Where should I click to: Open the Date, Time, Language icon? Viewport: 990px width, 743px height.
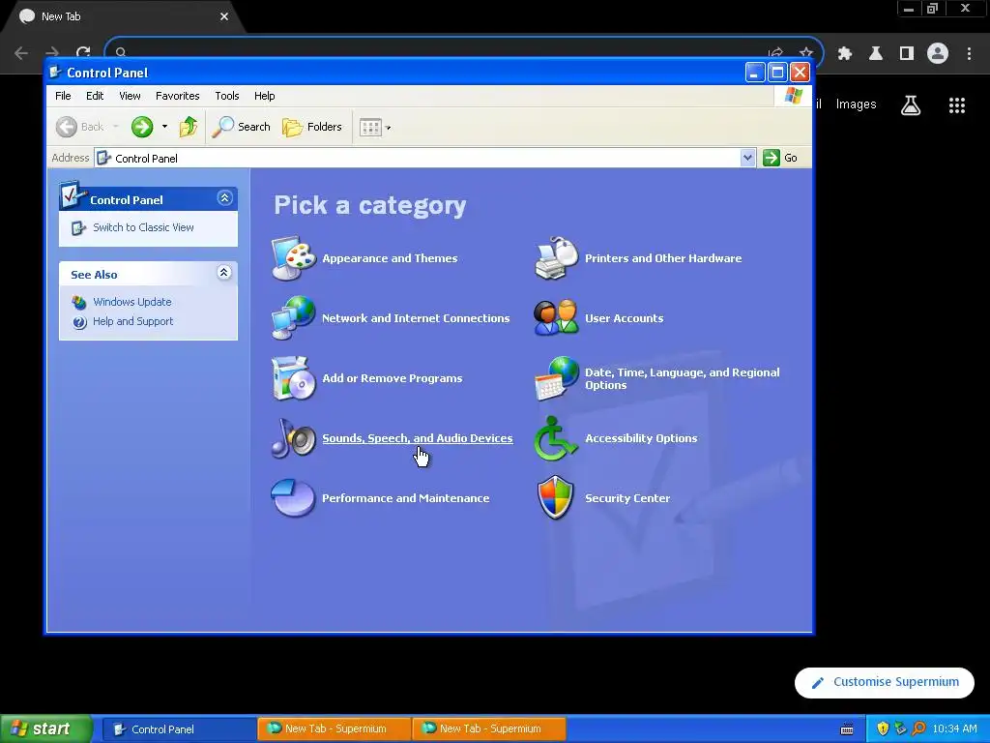[x=556, y=378]
